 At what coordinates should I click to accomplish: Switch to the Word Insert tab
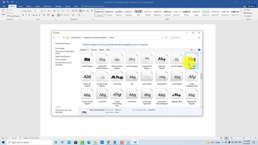21,6
